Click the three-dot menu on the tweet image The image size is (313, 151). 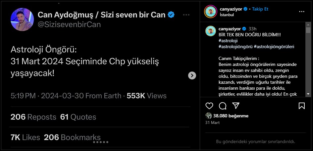click(186, 15)
